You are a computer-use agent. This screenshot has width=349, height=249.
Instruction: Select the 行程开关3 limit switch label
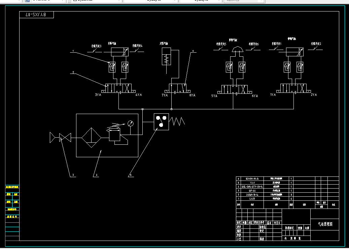pos(96,46)
